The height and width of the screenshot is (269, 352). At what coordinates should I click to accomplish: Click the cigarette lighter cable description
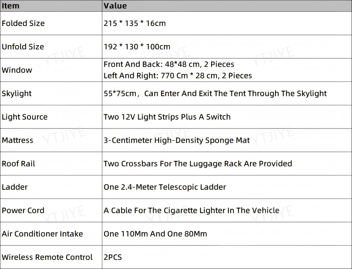click(x=191, y=211)
